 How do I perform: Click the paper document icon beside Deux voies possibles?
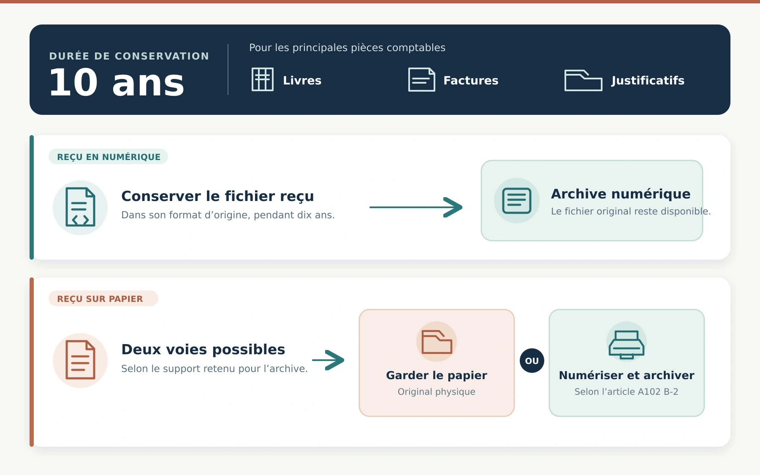click(x=80, y=360)
